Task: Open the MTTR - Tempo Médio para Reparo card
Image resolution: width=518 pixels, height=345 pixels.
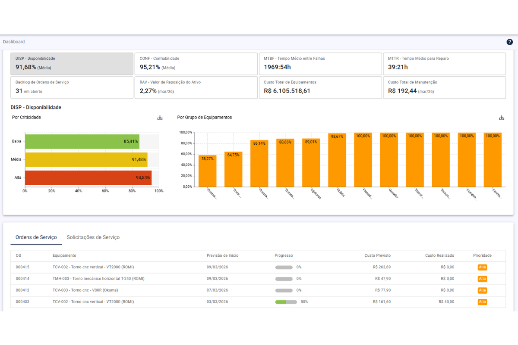Action: click(x=445, y=63)
